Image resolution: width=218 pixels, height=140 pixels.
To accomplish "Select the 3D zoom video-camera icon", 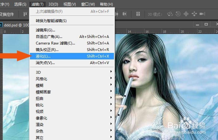I will (x=202, y=14).
